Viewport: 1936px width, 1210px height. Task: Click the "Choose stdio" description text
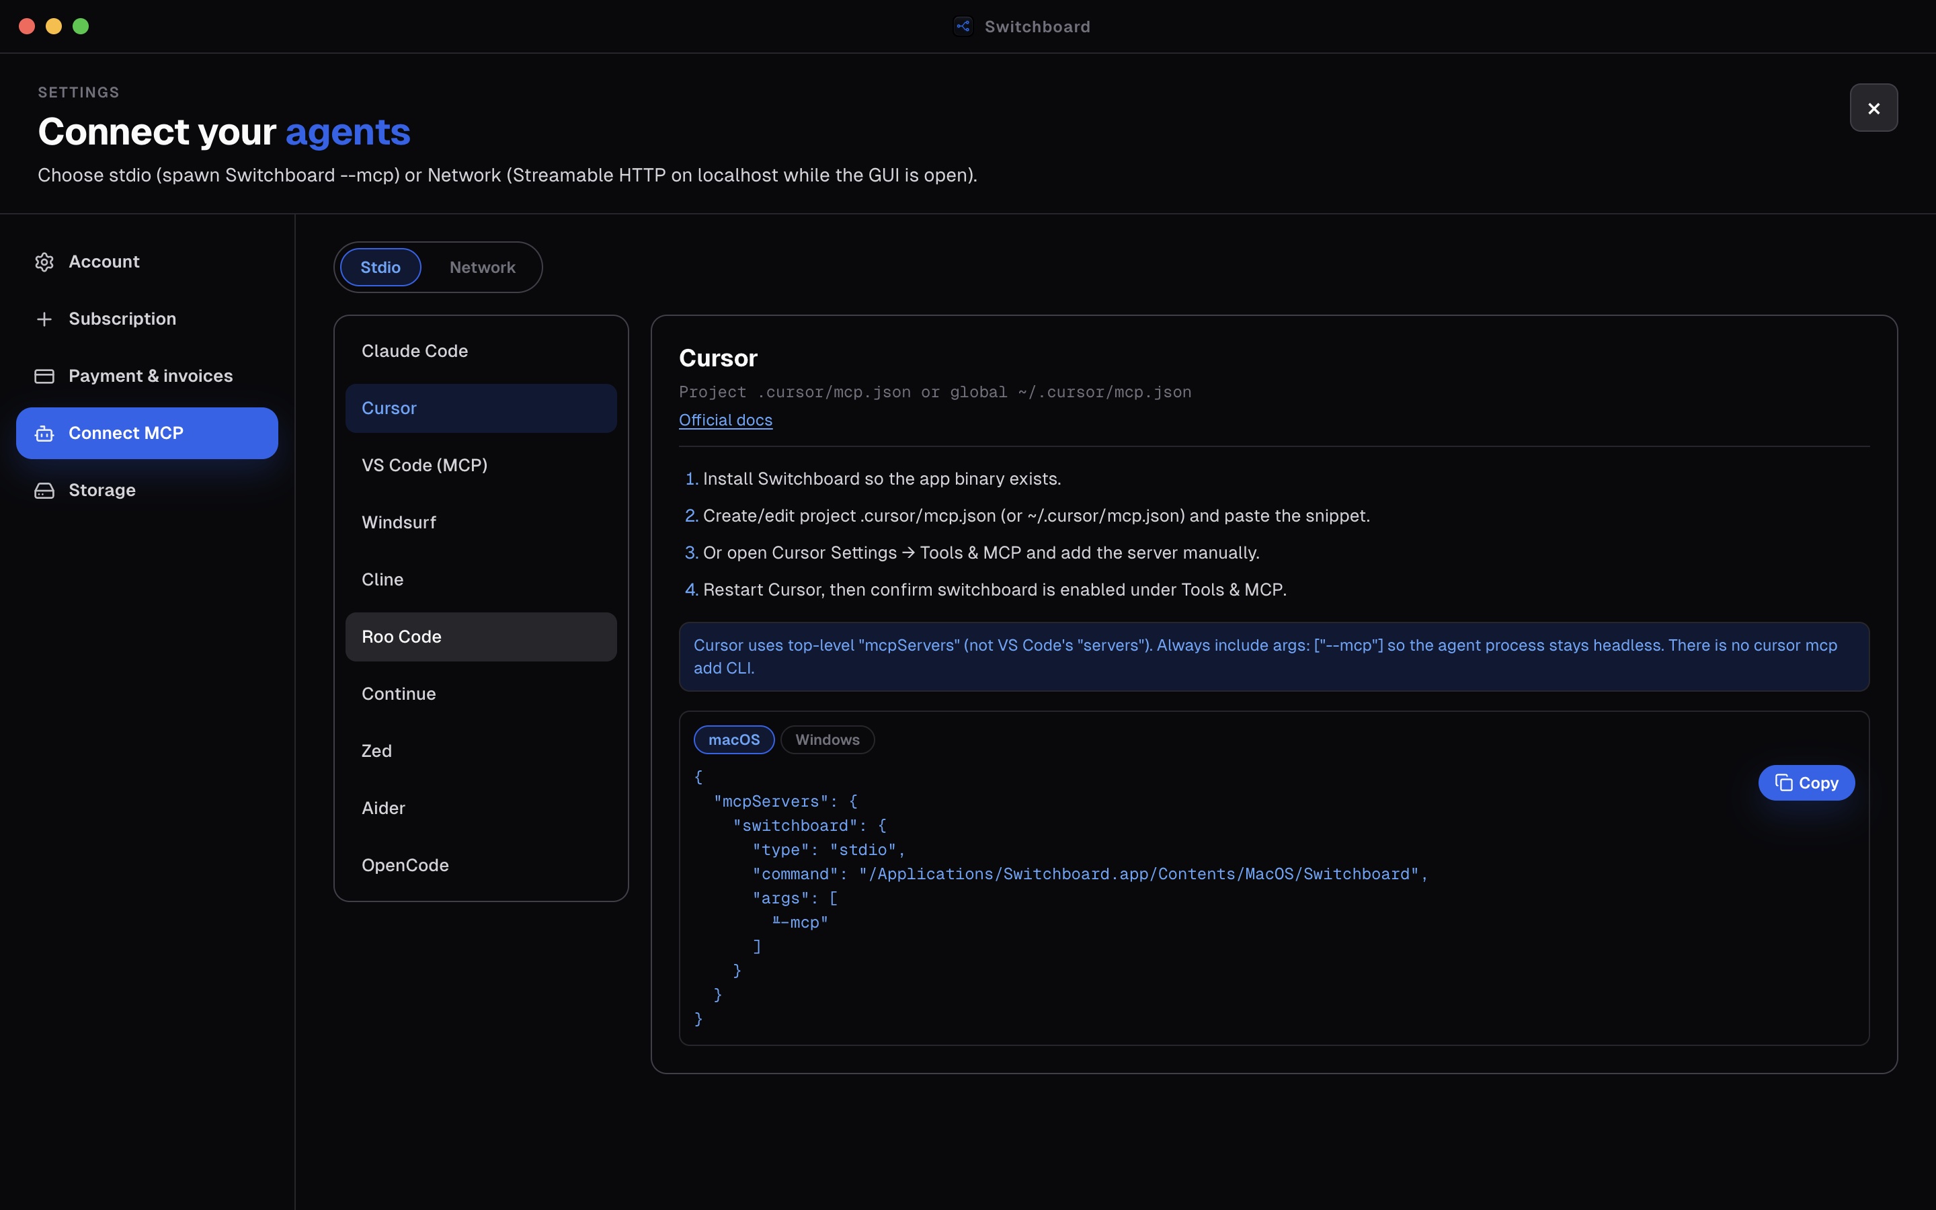(x=508, y=175)
